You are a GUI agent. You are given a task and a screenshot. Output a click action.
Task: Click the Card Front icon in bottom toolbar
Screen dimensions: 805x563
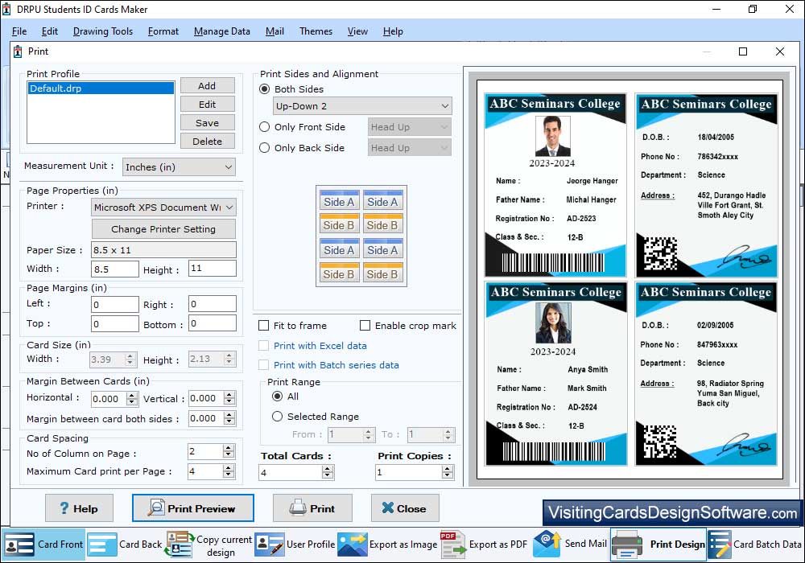click(19, 545)
